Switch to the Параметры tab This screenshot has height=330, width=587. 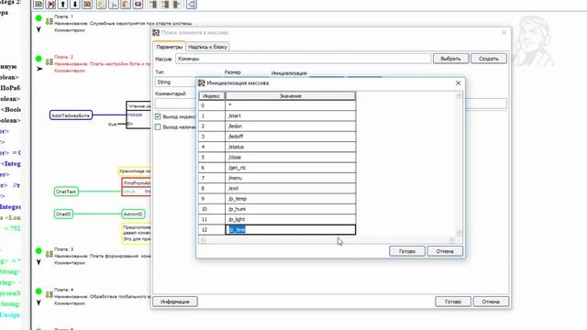[169, 47]
